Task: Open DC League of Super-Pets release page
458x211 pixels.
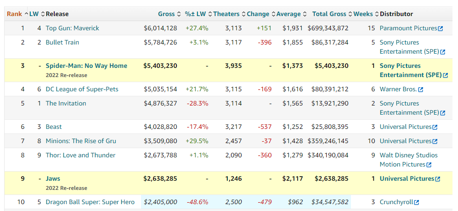Action: tap(82, 89)
